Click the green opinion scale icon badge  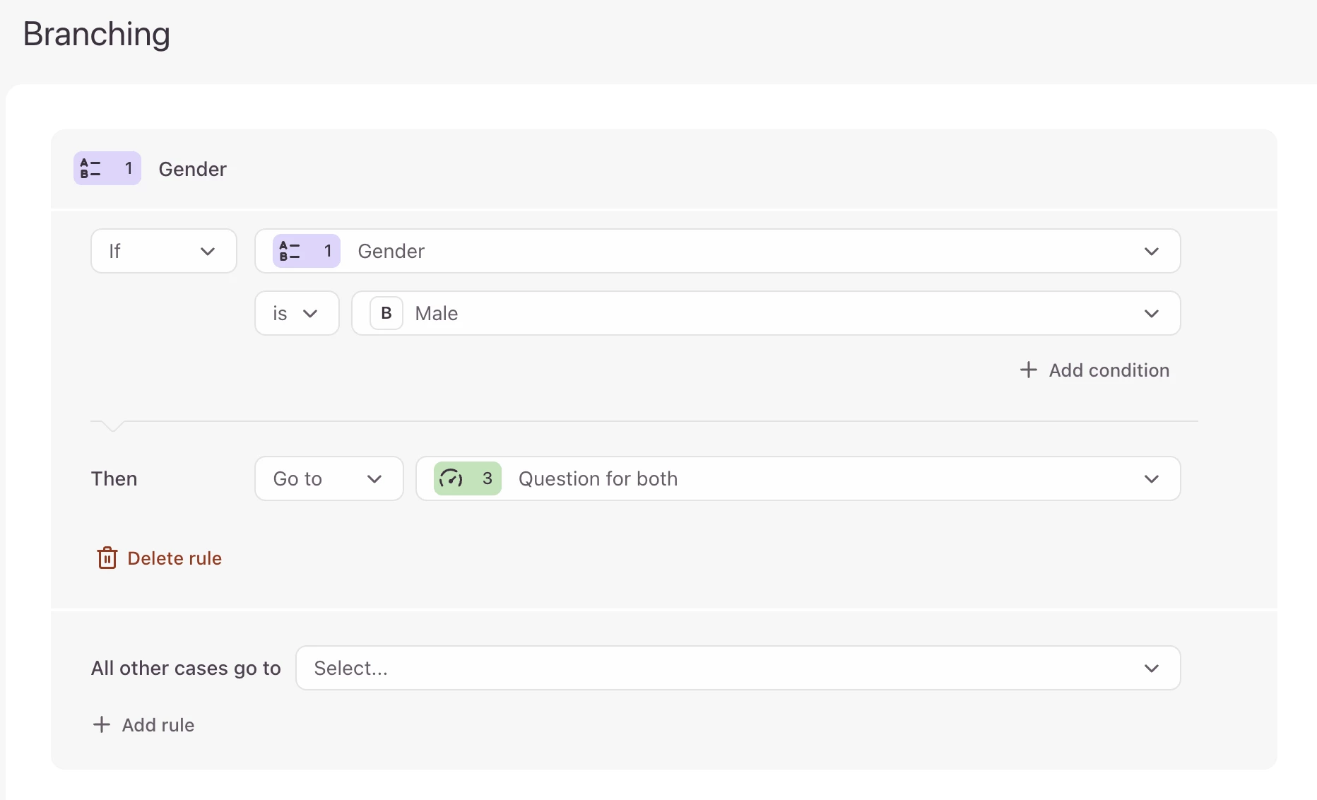pos(467,478)
